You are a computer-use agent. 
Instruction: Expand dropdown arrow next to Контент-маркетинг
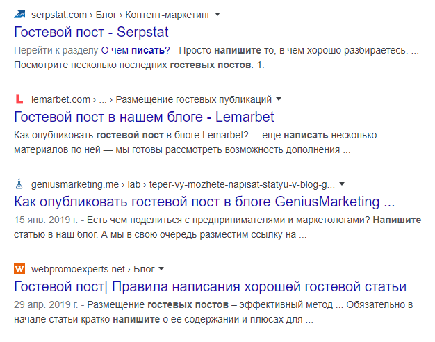tap(217, 14)
